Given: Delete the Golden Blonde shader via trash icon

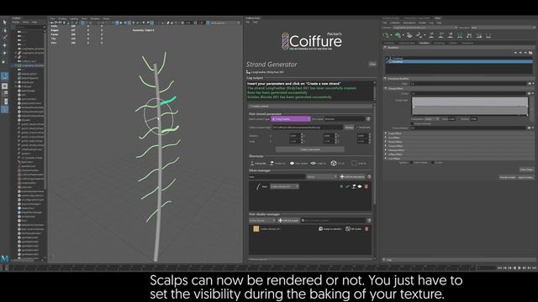Looking at the screenshot, I should coord(367,229).
